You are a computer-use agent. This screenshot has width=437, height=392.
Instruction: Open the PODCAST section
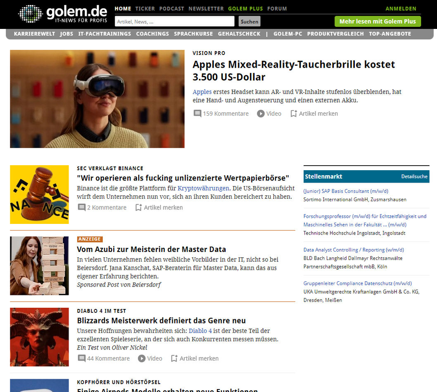pyautogui.click(x=172, y=9)
